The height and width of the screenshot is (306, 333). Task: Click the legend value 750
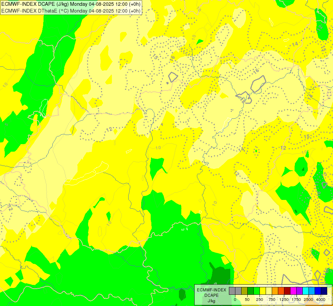[272, 300]
